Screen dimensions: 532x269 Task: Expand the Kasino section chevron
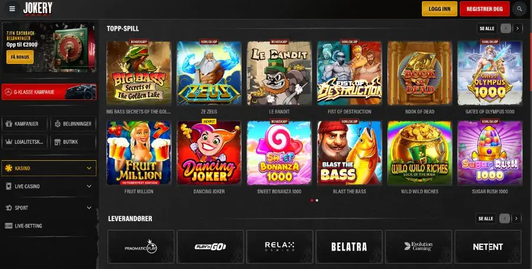tap(89, 168)
